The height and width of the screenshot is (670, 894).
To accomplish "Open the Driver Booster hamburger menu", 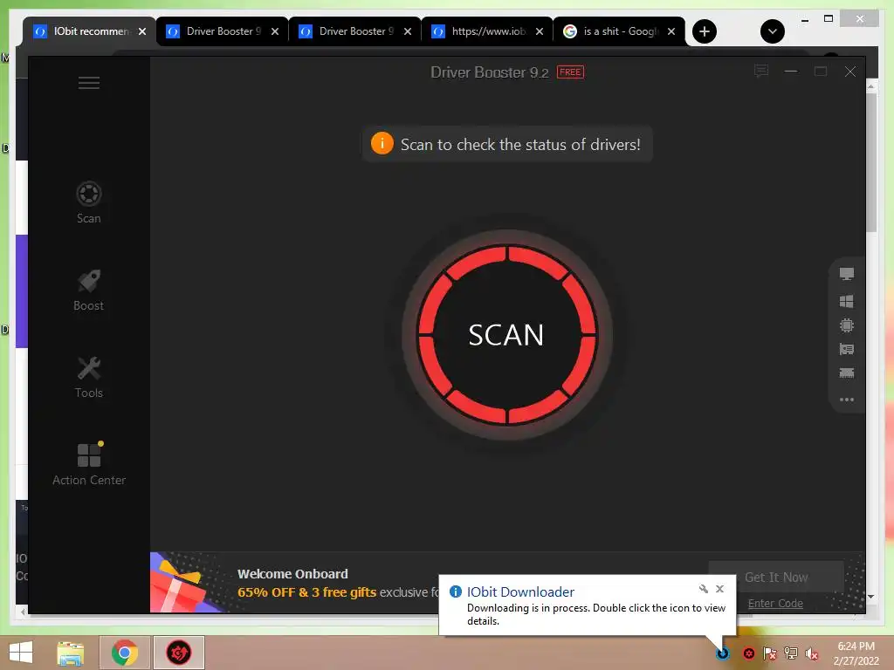I will [89, 83].
